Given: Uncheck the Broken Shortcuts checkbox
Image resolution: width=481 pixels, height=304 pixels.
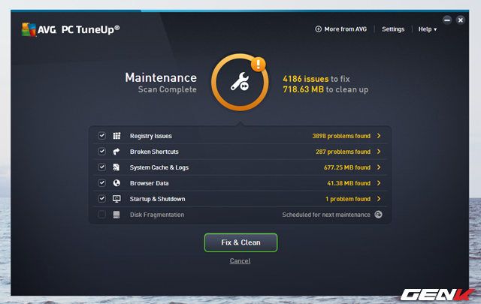Looking at the screenshot, I should point(101,152).
